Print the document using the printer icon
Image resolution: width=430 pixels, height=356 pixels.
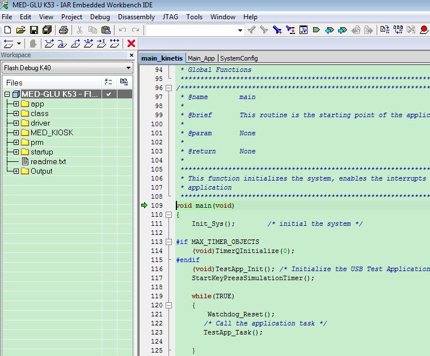click(64, 30)
